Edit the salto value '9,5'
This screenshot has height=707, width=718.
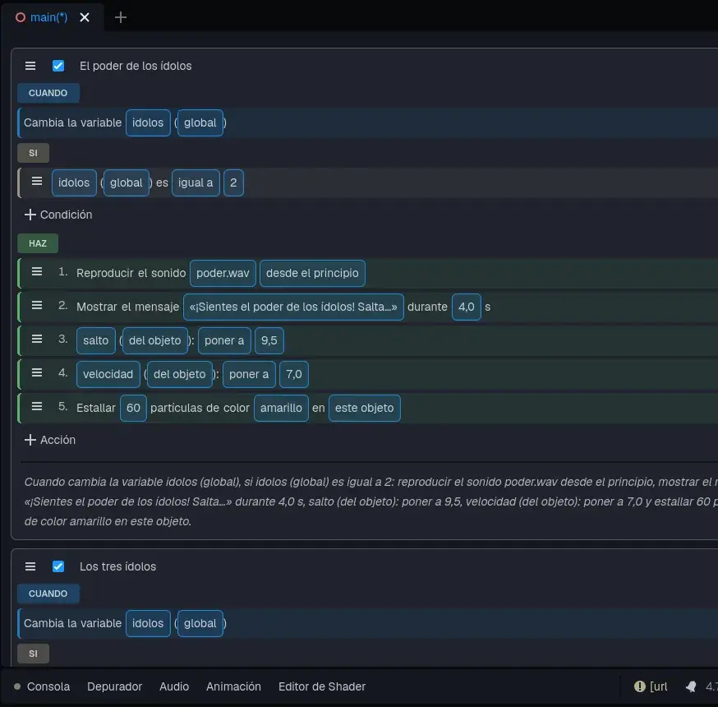(269, 340)
